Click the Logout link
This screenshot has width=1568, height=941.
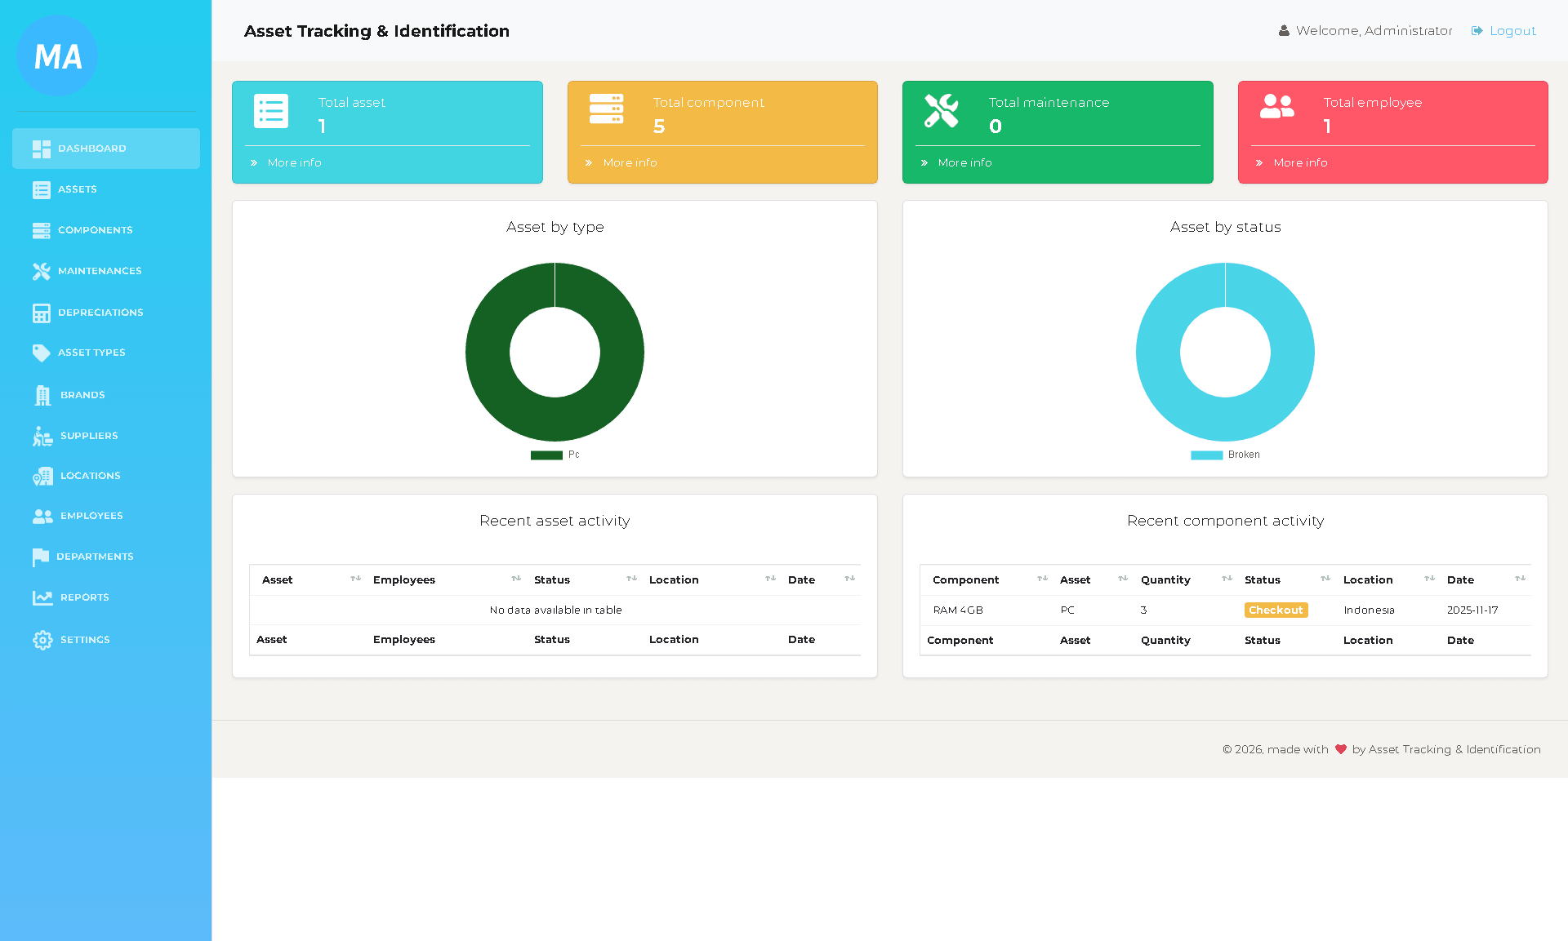click(x=1512, y=30)
